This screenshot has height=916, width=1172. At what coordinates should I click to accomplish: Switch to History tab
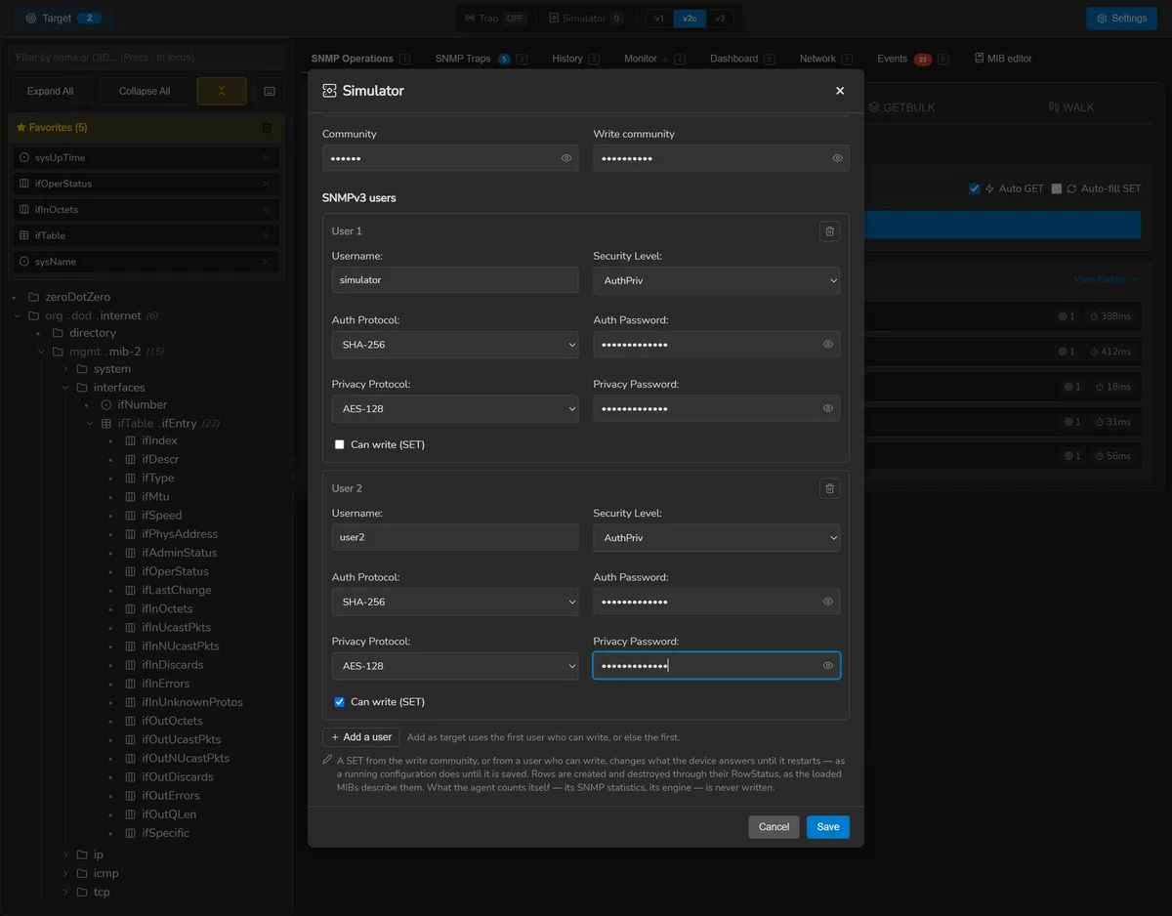pyautogui.click(x=575, y=59)
